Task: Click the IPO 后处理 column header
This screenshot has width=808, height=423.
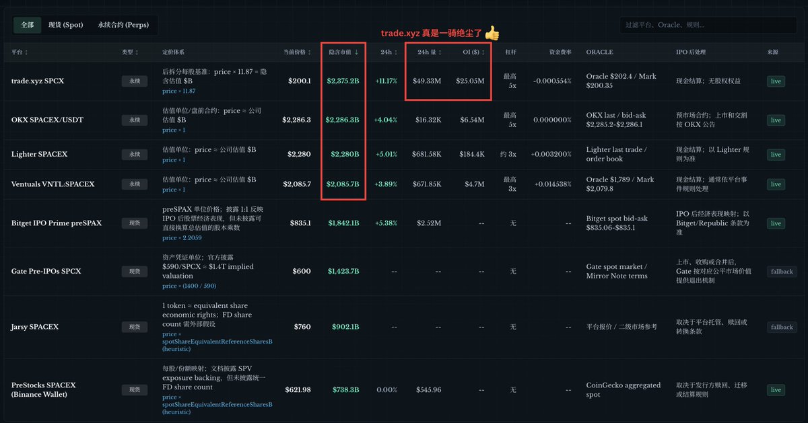Action: point(691,52)
